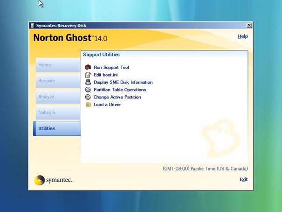The width and height of the screenshot is (282, 212).
Task: Open Edit boot.ini link
Action: pyautogui.click(x=105, y=75)
